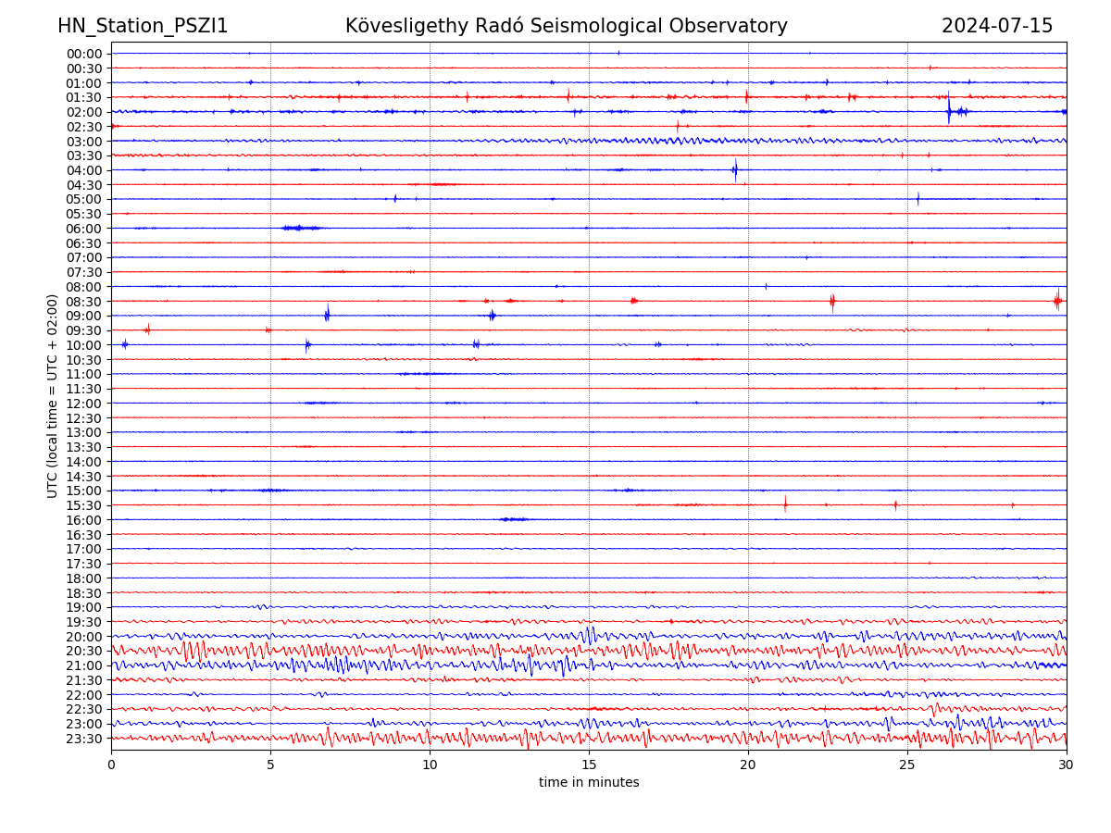
Task: Click the 25 minute x-axis tick label
Action: (x=907, y=765)
